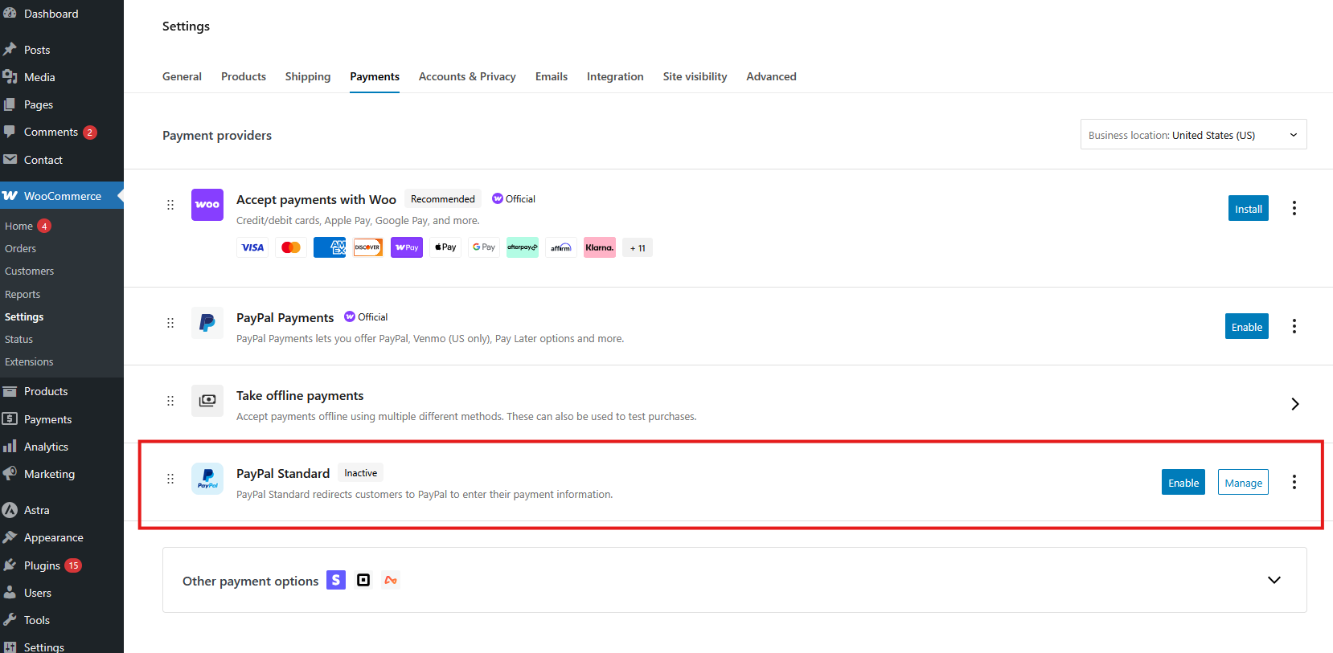Switch to the Shipping settings tab
The image size is (1333, 653).
click(x=307, y=76)
